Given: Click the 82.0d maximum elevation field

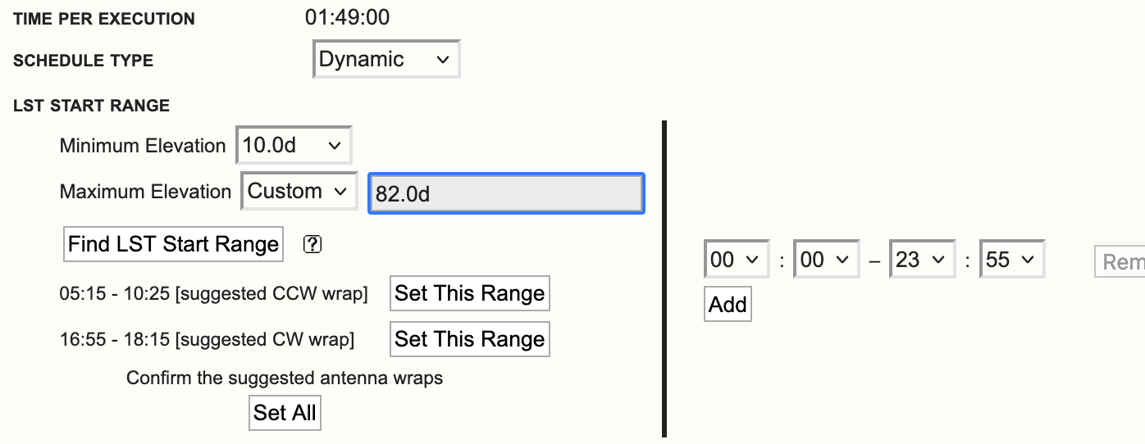Looking at the screenshot, I should pos(506,193).
